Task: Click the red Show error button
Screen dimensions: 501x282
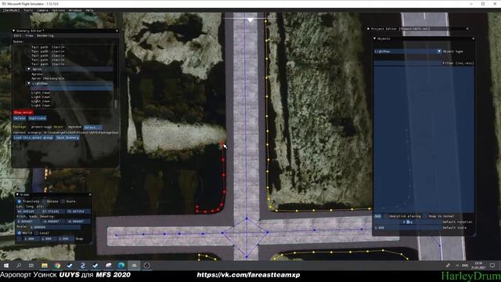Action: (23, 113)
